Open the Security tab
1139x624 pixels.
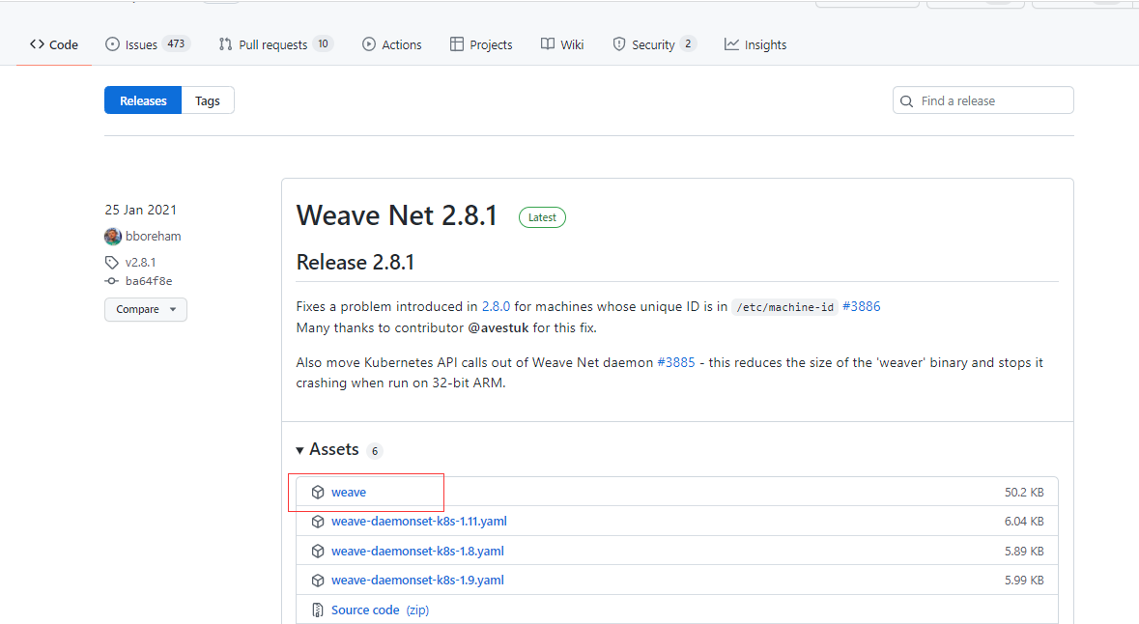point(654,44)
